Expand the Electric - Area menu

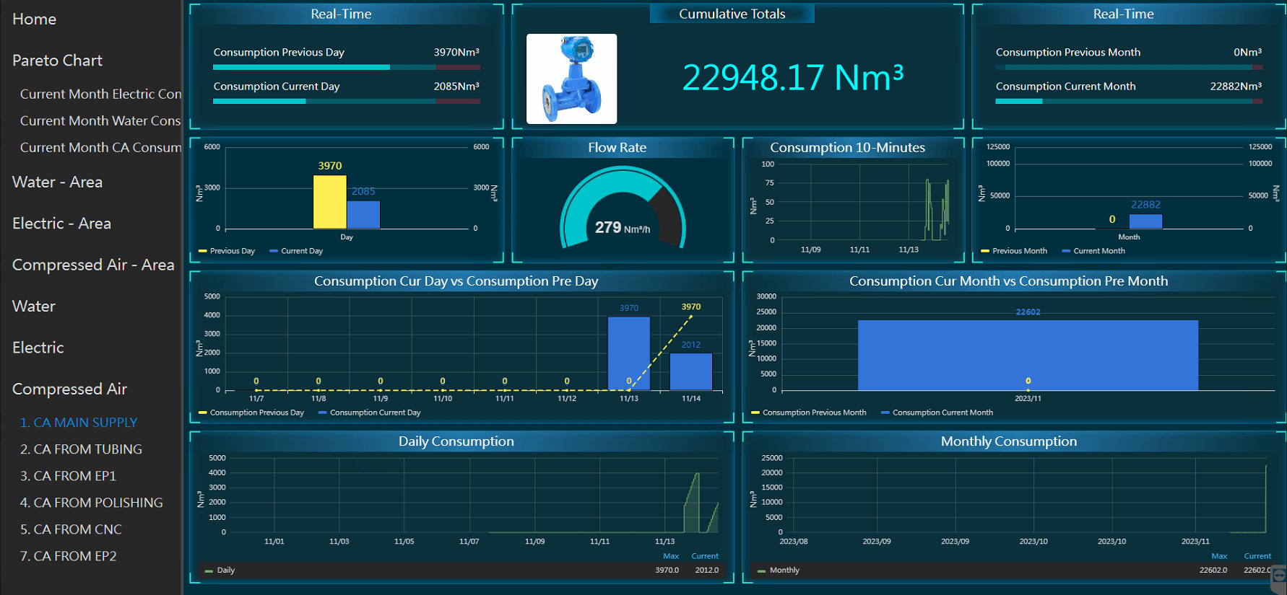[x=61, y=224]
